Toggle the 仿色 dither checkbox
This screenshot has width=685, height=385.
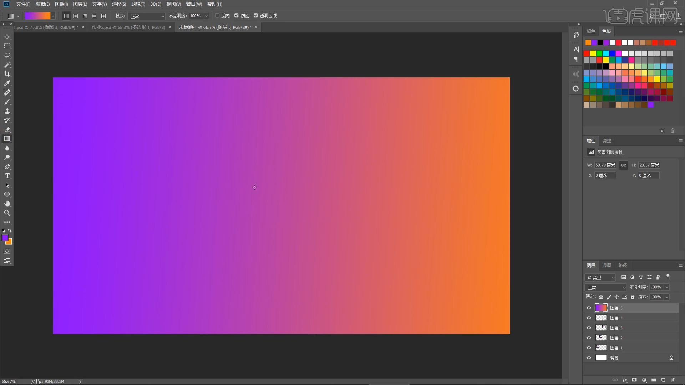tap(237, 16)
